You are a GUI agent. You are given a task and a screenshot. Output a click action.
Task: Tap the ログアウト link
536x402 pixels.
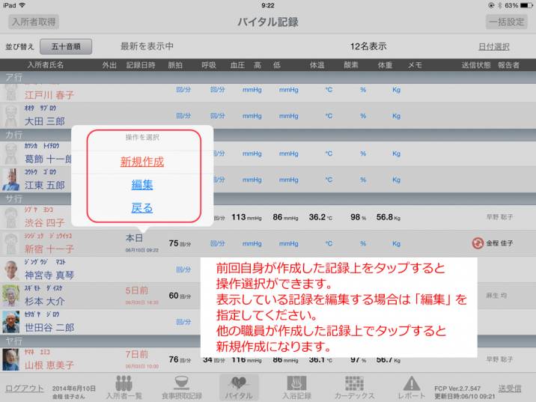[25, 389]
